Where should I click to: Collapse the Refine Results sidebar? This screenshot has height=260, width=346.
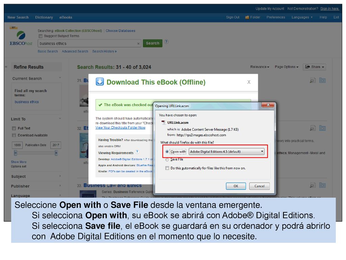6,67
